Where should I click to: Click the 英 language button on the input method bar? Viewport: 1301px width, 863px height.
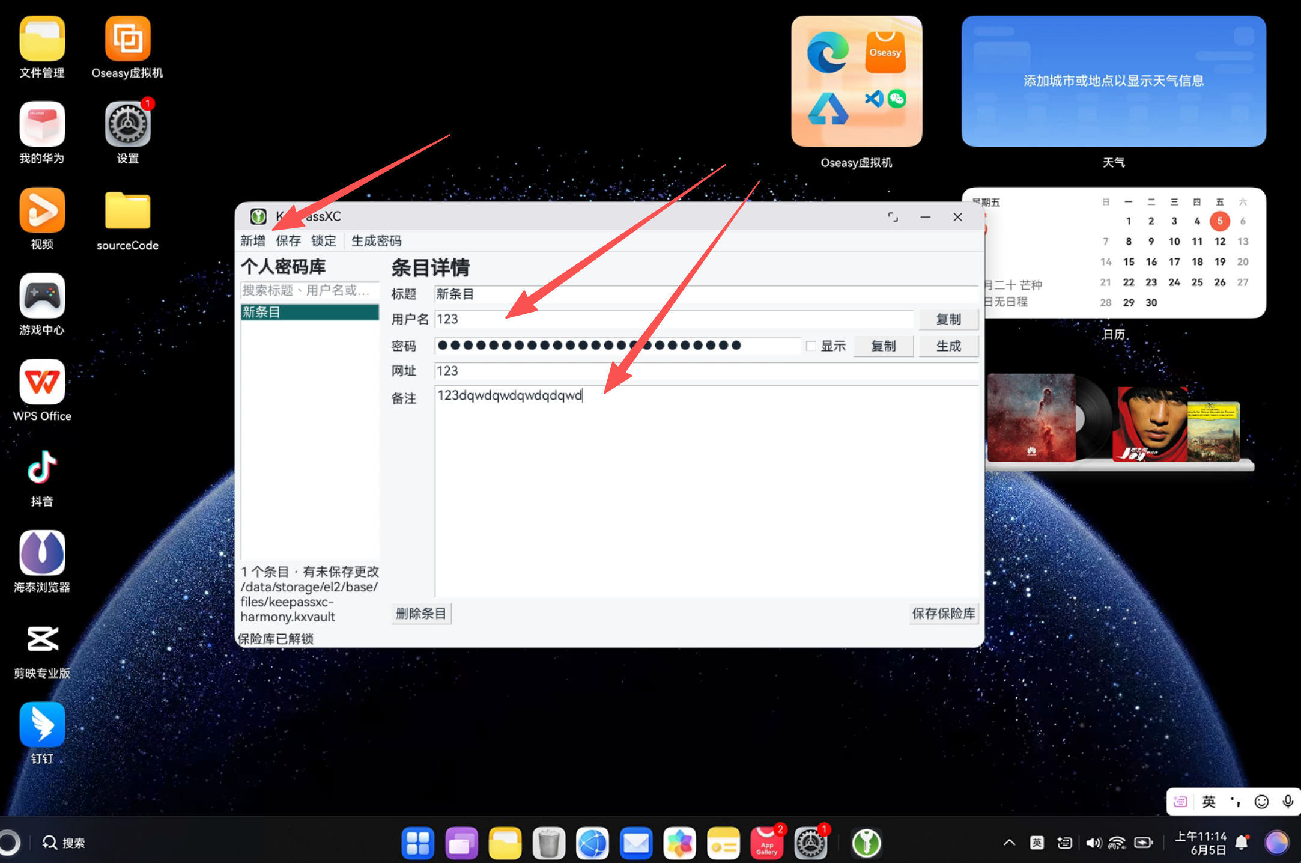[x=1209, y=802]
